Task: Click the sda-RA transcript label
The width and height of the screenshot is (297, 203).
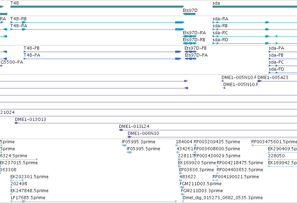Action: pyautogui.click(x=221, y=19)
